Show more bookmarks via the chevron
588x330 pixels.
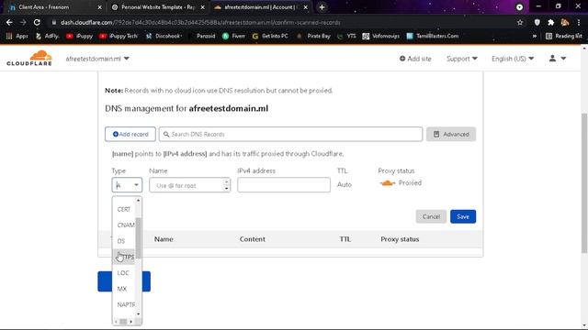point(535,36)
